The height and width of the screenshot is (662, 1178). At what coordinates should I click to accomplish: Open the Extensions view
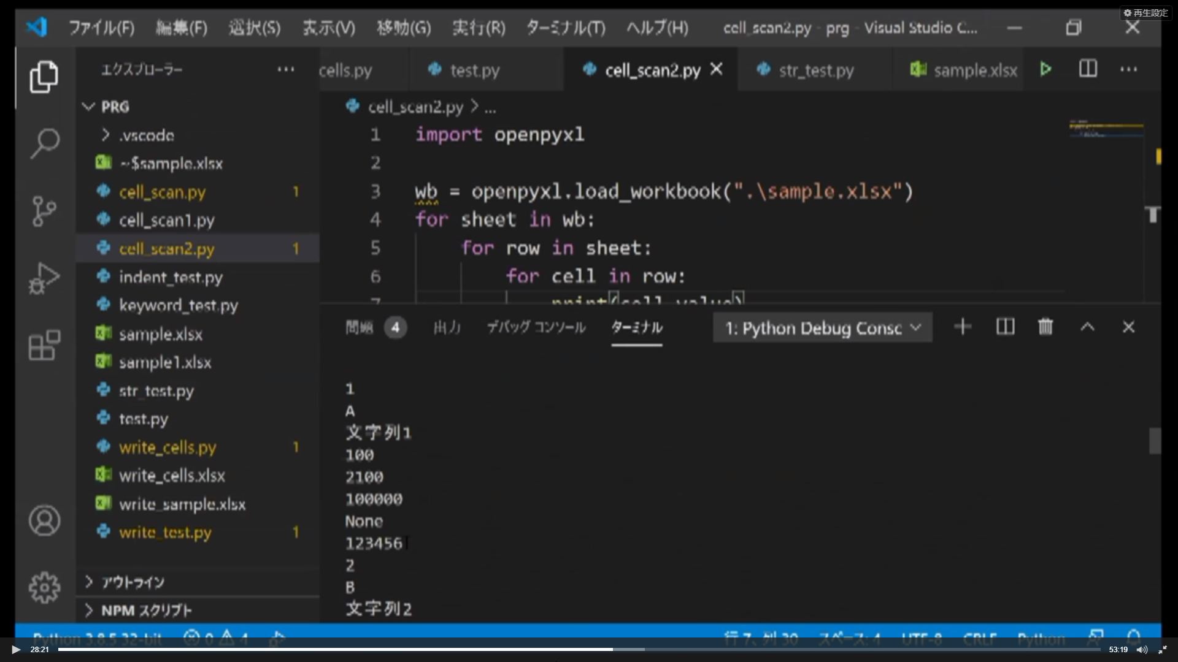44,345
